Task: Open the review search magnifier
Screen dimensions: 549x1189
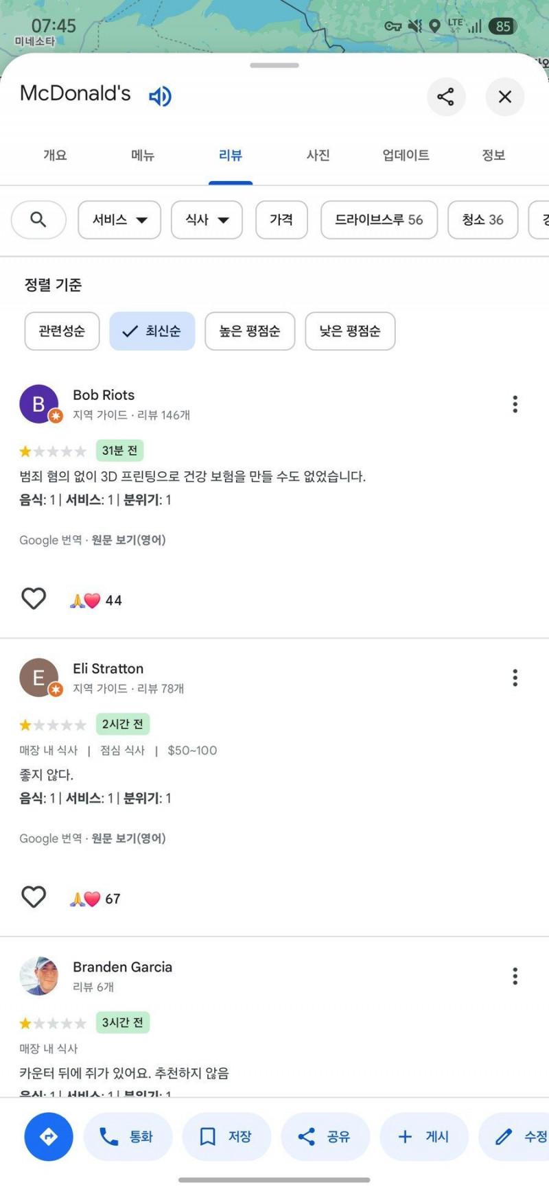Action: coord(38,220)
